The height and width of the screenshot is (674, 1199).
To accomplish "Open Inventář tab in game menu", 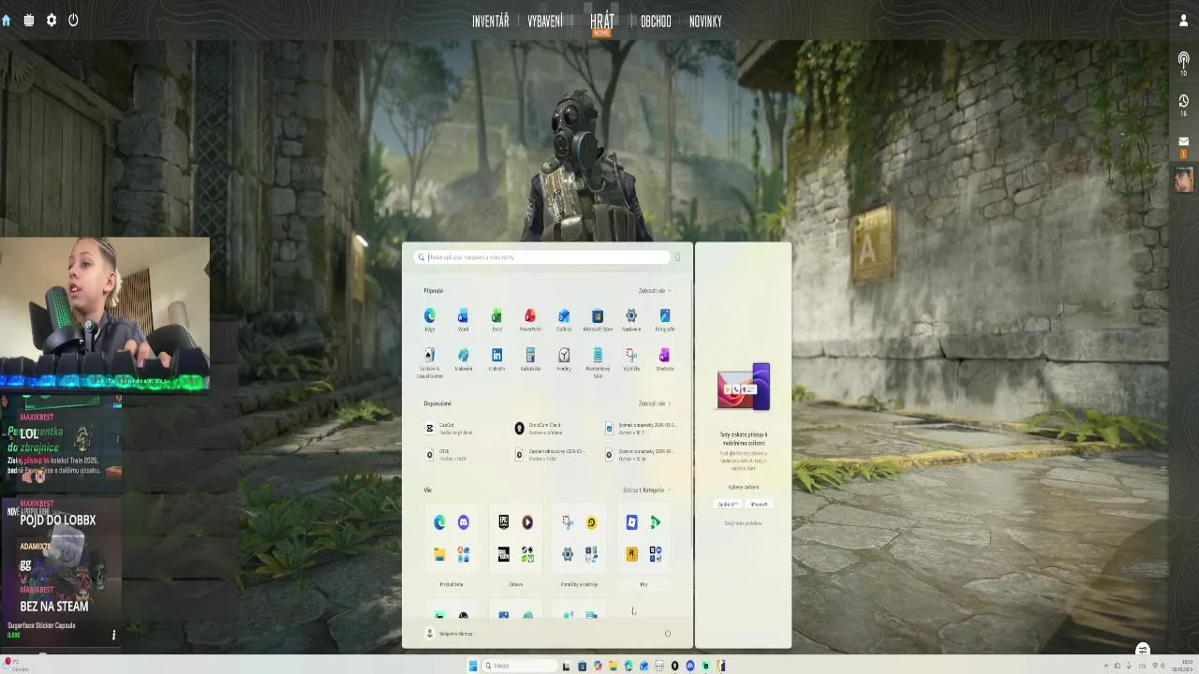I will point(491,21).
